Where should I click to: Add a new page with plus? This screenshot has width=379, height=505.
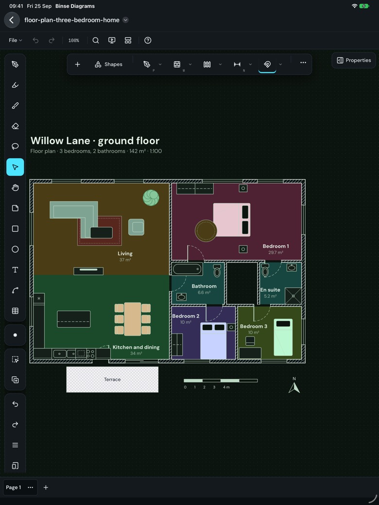(x=46, y=488)
